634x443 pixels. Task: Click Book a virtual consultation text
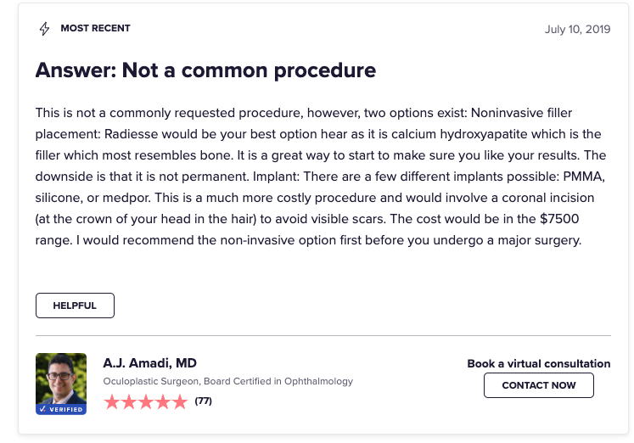[539, 364]
